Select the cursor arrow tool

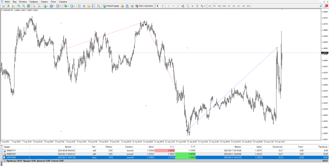[158, 6]
